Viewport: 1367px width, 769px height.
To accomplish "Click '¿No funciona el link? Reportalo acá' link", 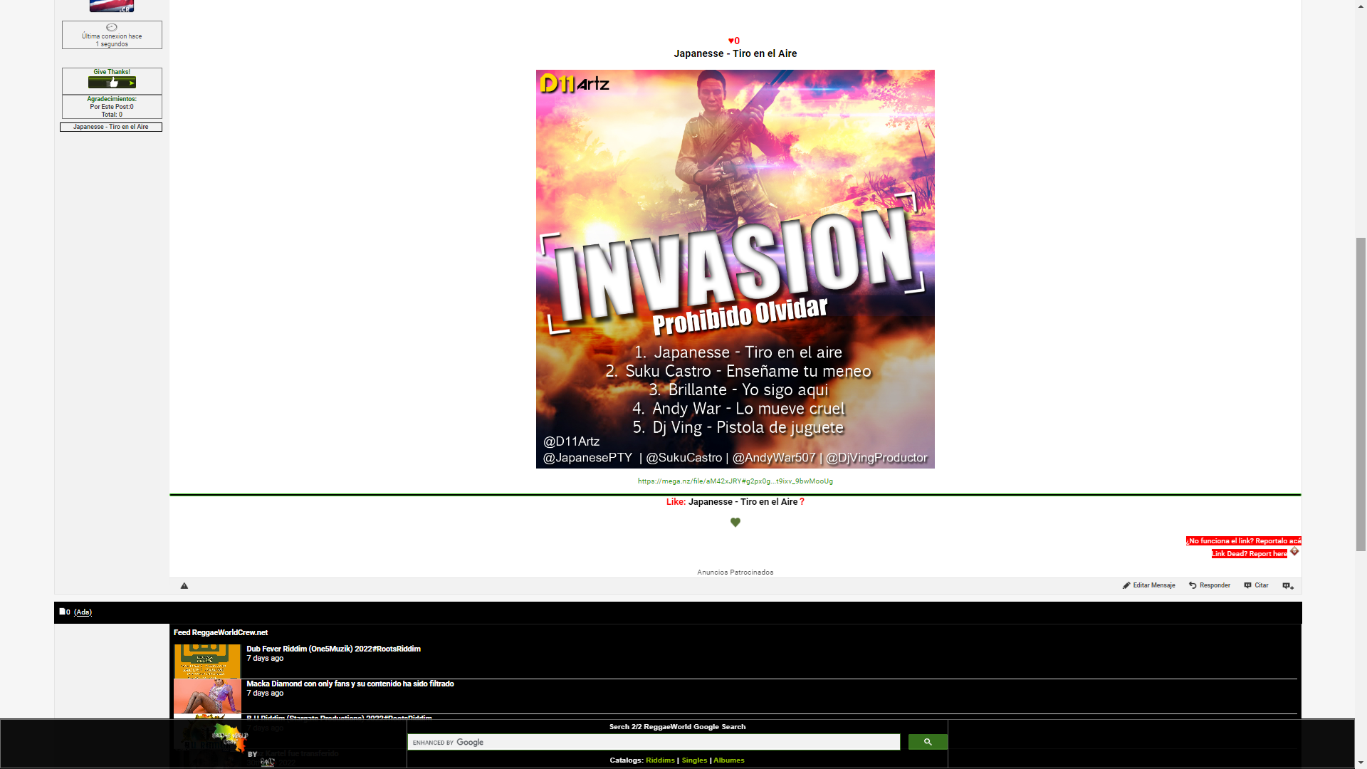I will (1243, 541).
